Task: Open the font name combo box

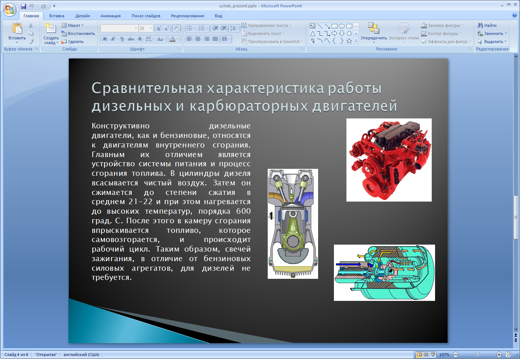Action: (x=119, y=28)
